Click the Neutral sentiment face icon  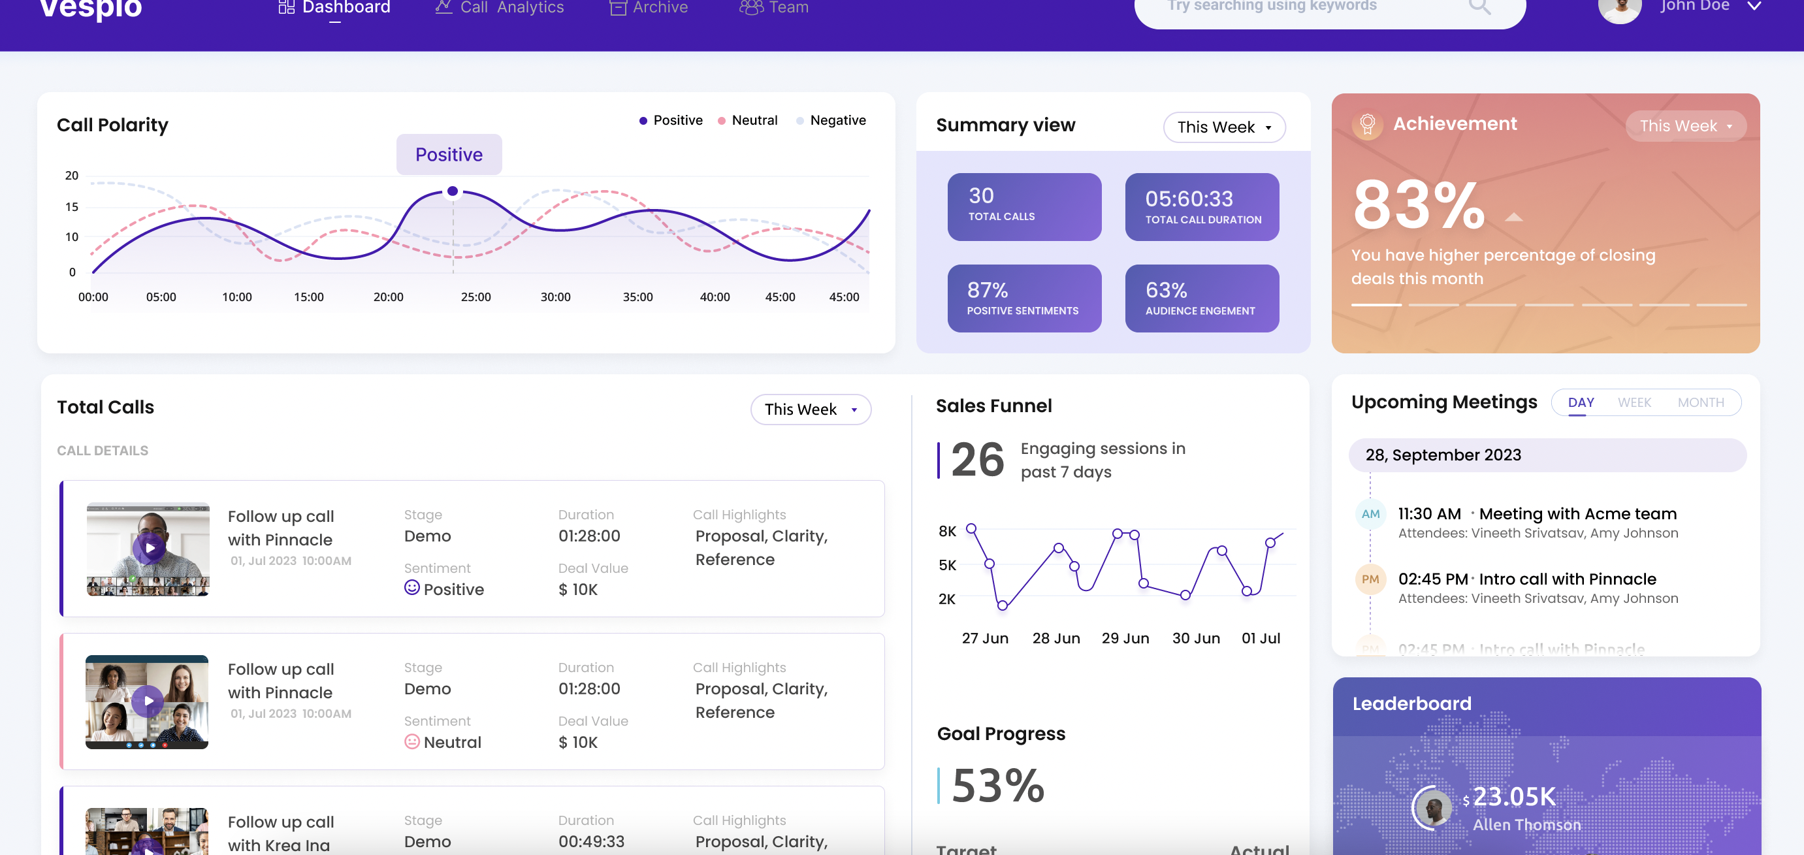[x=411, y=741]
